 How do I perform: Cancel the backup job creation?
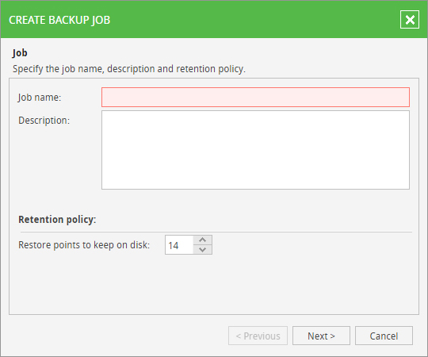(384, 336)
